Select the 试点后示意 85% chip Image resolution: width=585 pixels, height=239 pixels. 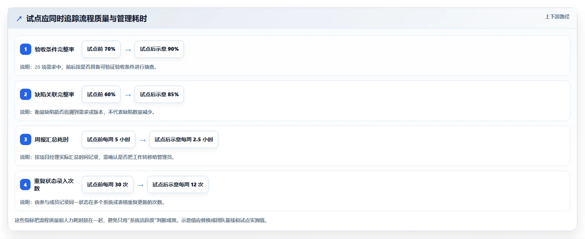point(159,94)
